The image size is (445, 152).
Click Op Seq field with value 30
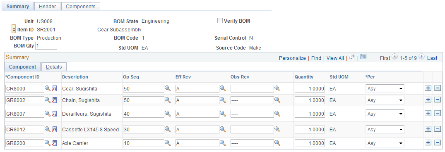[144, 129]
